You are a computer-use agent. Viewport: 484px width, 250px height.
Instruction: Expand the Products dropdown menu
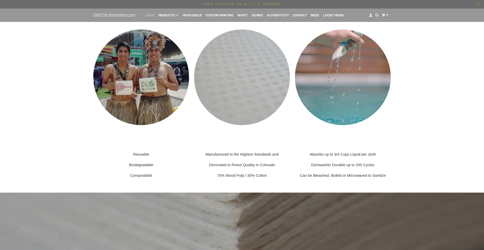(168, 15)
